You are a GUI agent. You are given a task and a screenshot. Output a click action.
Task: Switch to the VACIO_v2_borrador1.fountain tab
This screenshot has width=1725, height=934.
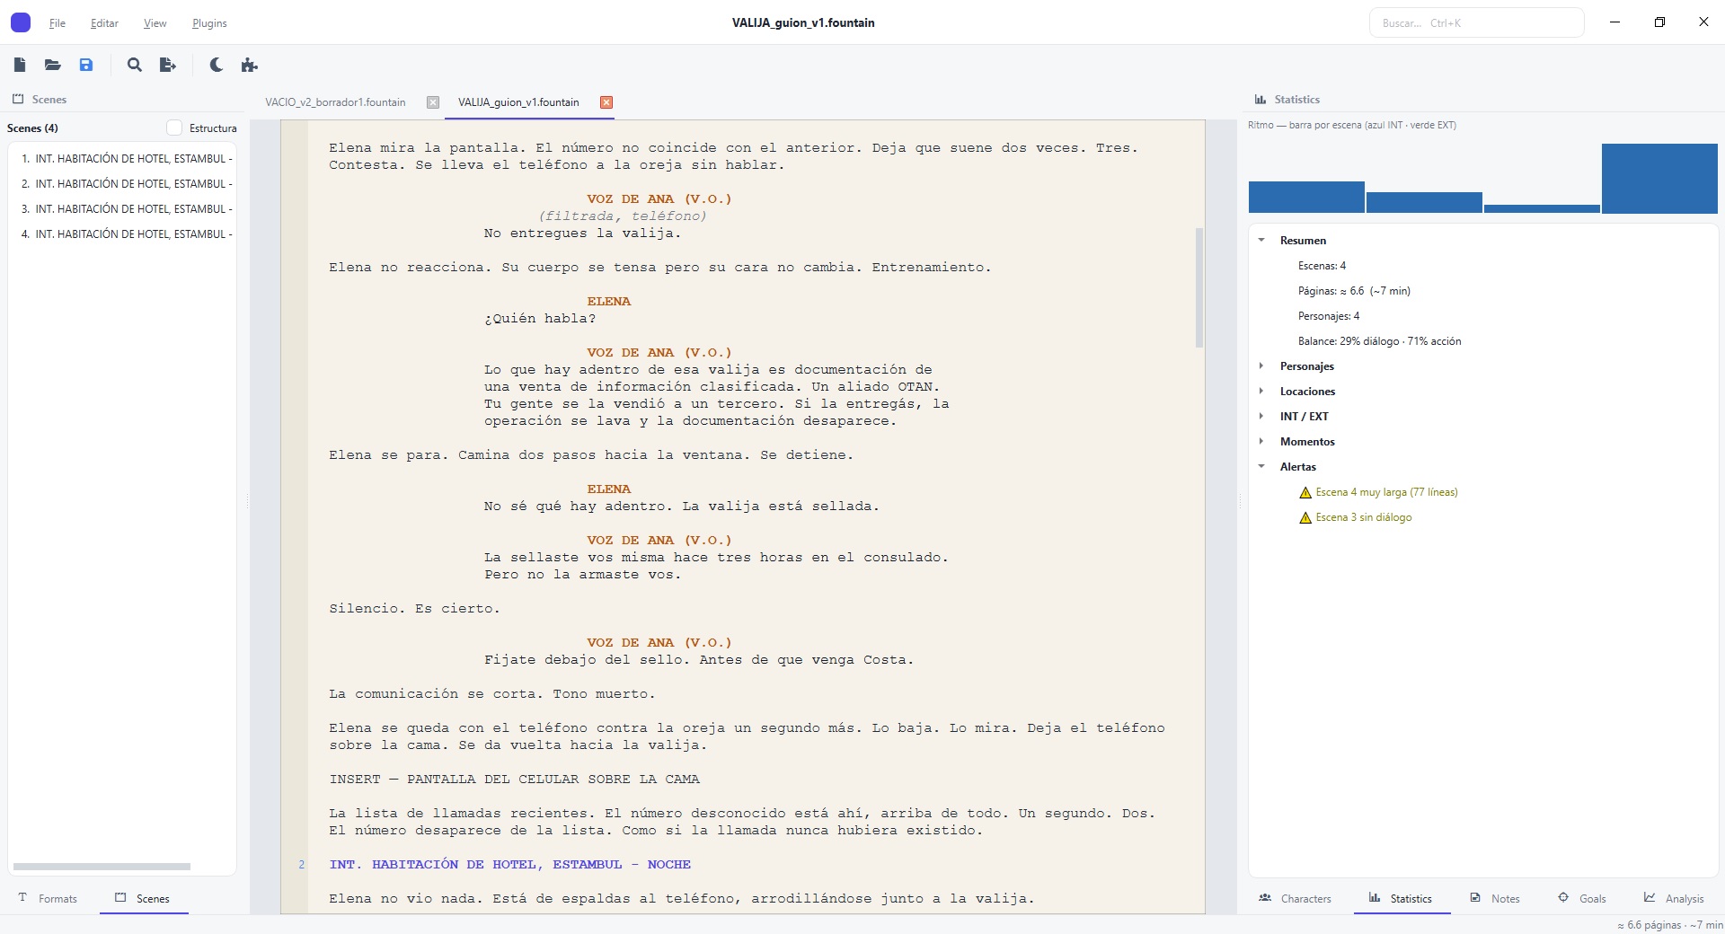click(335, 102)
